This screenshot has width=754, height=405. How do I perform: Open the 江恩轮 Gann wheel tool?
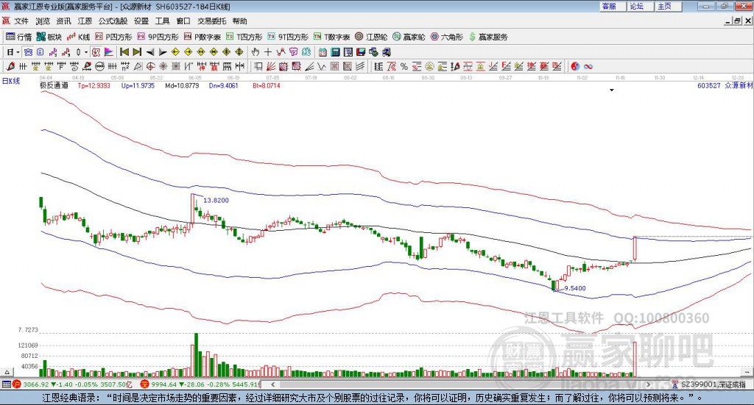(371, 37)
